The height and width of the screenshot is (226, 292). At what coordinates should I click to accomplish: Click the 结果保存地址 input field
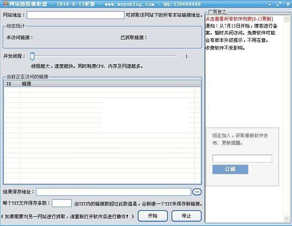(113, 192)
